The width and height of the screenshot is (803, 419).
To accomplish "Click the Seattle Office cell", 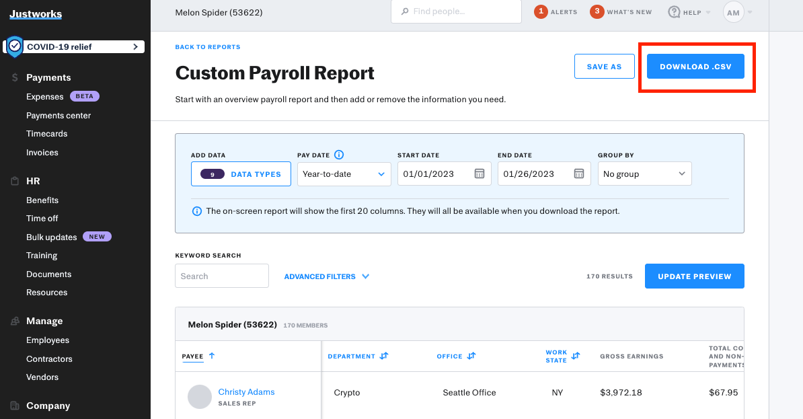I will 469,392.
